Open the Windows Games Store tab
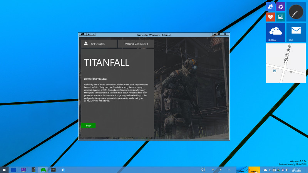 (x=136, y=43)
